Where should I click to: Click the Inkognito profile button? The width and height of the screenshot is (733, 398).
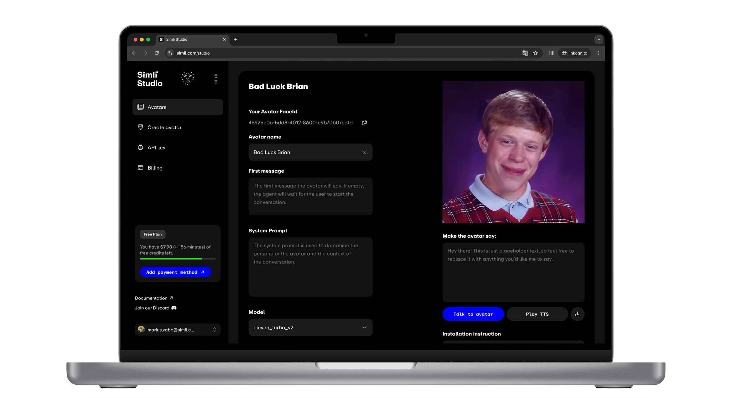(x=575, y=53)
